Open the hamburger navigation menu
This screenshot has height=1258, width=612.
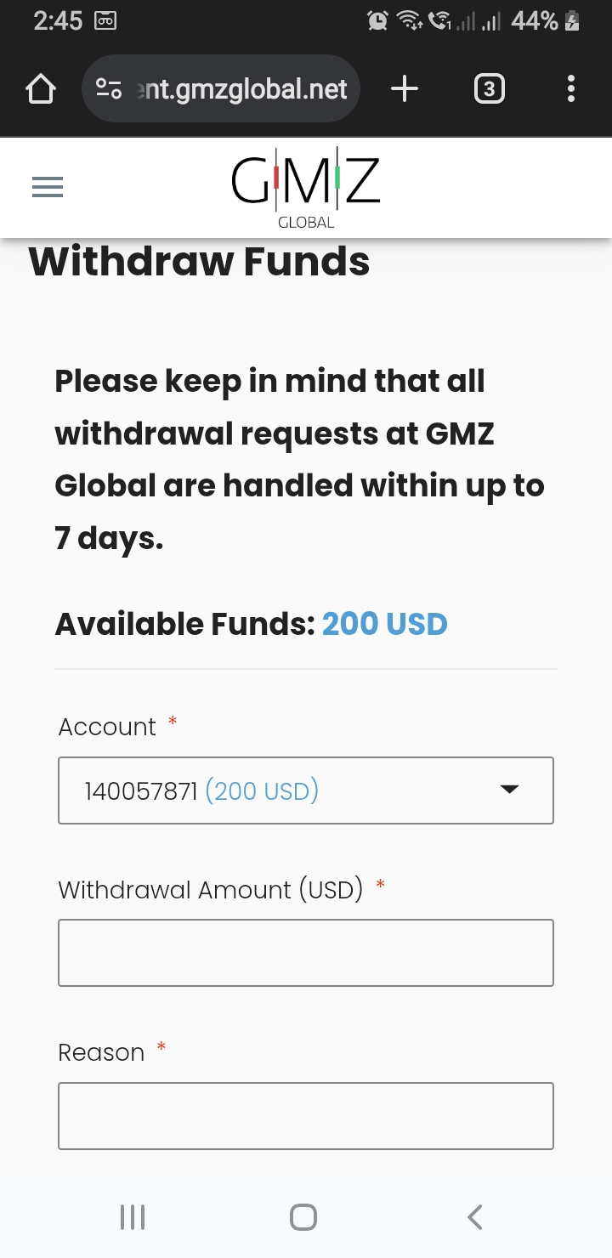[x=48, y=187]
